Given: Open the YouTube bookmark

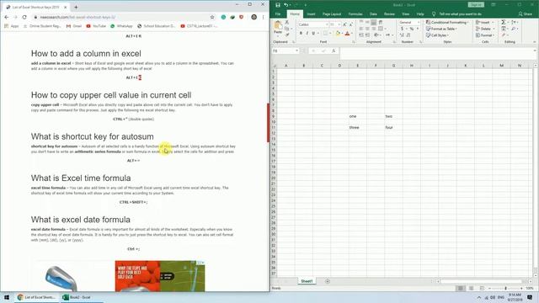Looking at the screenshot, I should pyautogui.click(x=96, y=26).
